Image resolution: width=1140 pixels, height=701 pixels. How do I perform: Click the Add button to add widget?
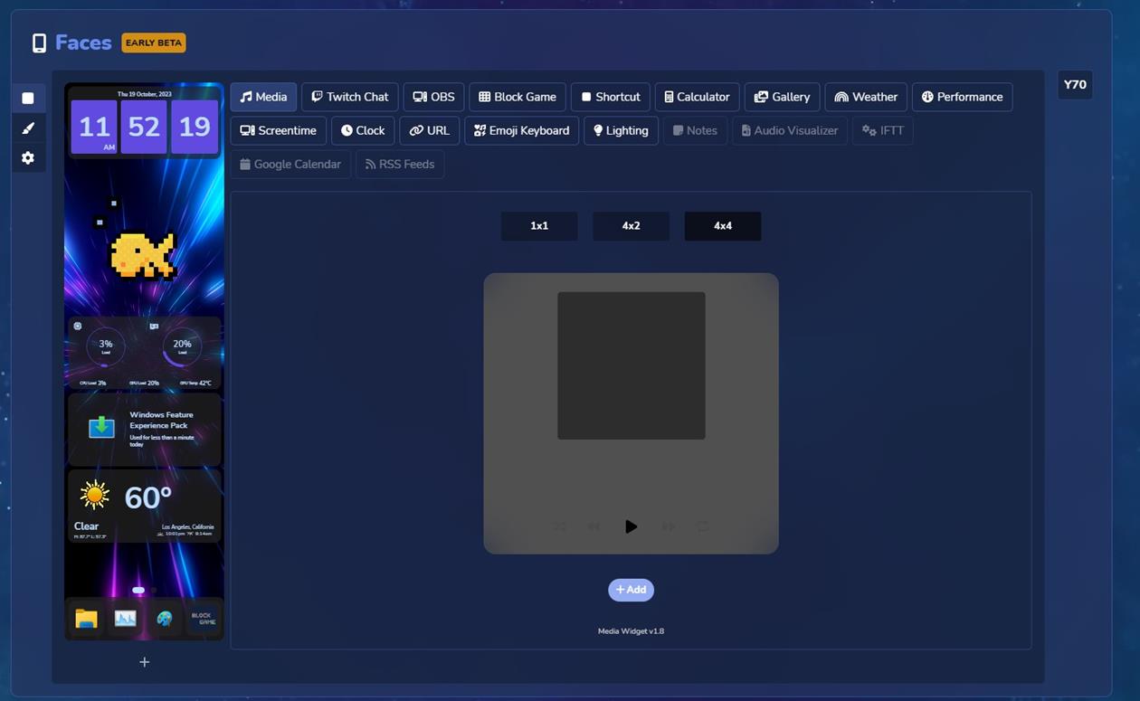pyautogui.click(x=631, y=590)
